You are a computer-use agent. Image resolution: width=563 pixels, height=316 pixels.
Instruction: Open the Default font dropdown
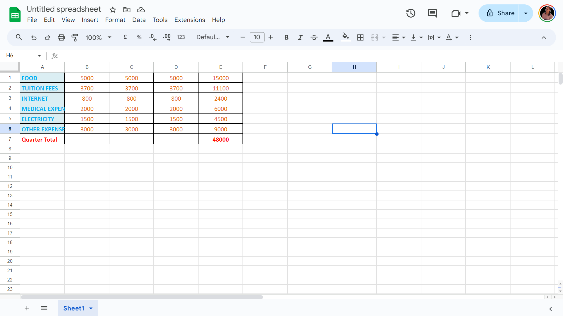tap(213, 37)
